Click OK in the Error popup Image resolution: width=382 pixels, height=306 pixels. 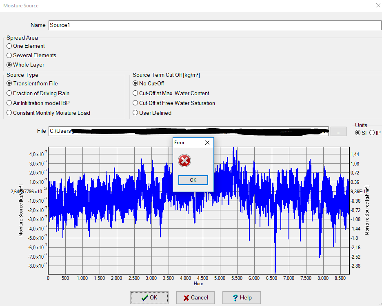pos(193,180)
